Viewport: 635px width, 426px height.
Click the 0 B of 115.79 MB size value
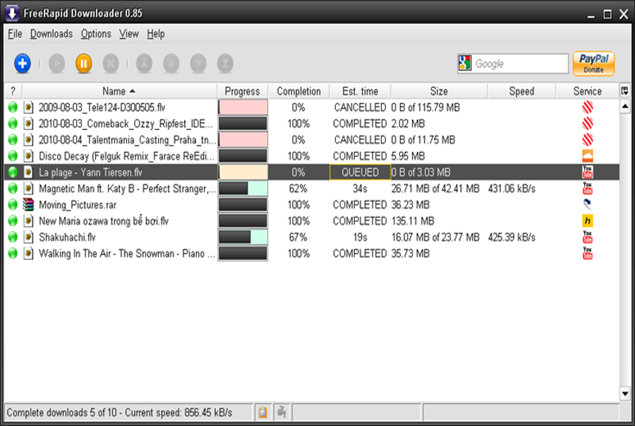click(x=425, y=107)
